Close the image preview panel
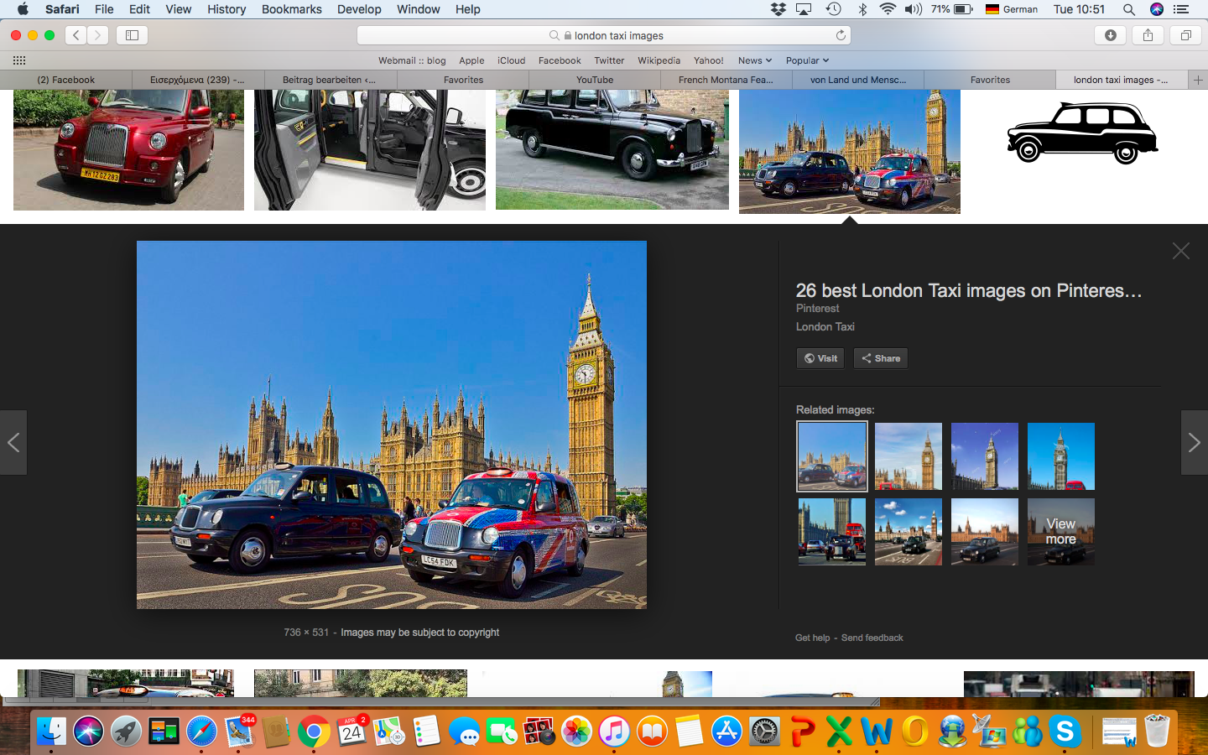The height and width of the screenshot is (755, 1208). (1181, 251)
